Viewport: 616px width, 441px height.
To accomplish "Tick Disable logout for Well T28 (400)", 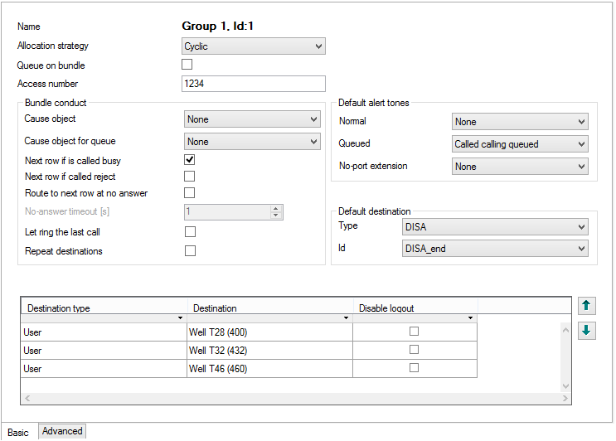I will click(x=414, y=332).
